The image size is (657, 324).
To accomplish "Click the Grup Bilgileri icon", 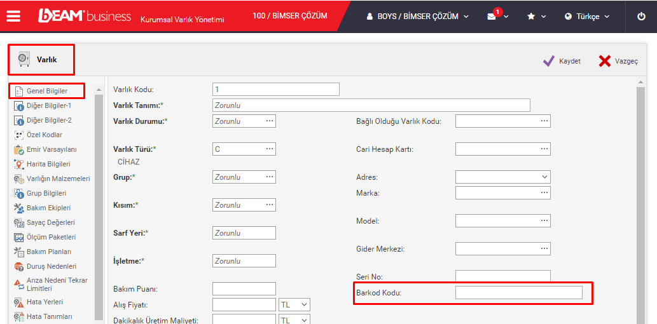I will click(19, 193).
